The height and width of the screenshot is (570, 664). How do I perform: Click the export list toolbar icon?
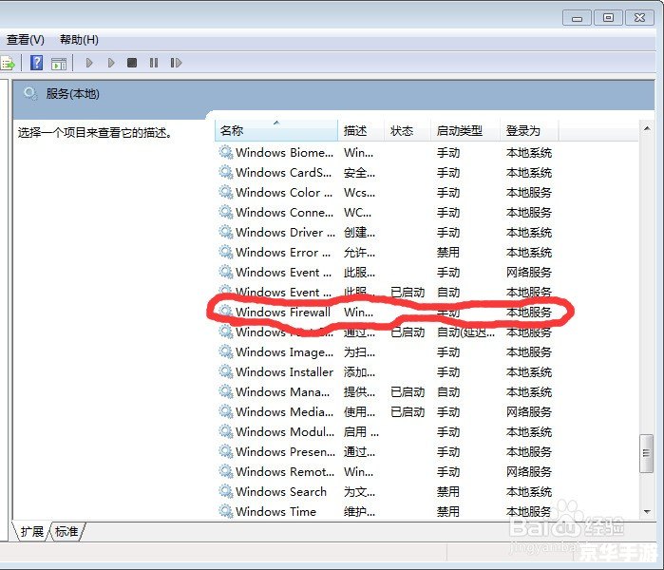tap(8, 64)
